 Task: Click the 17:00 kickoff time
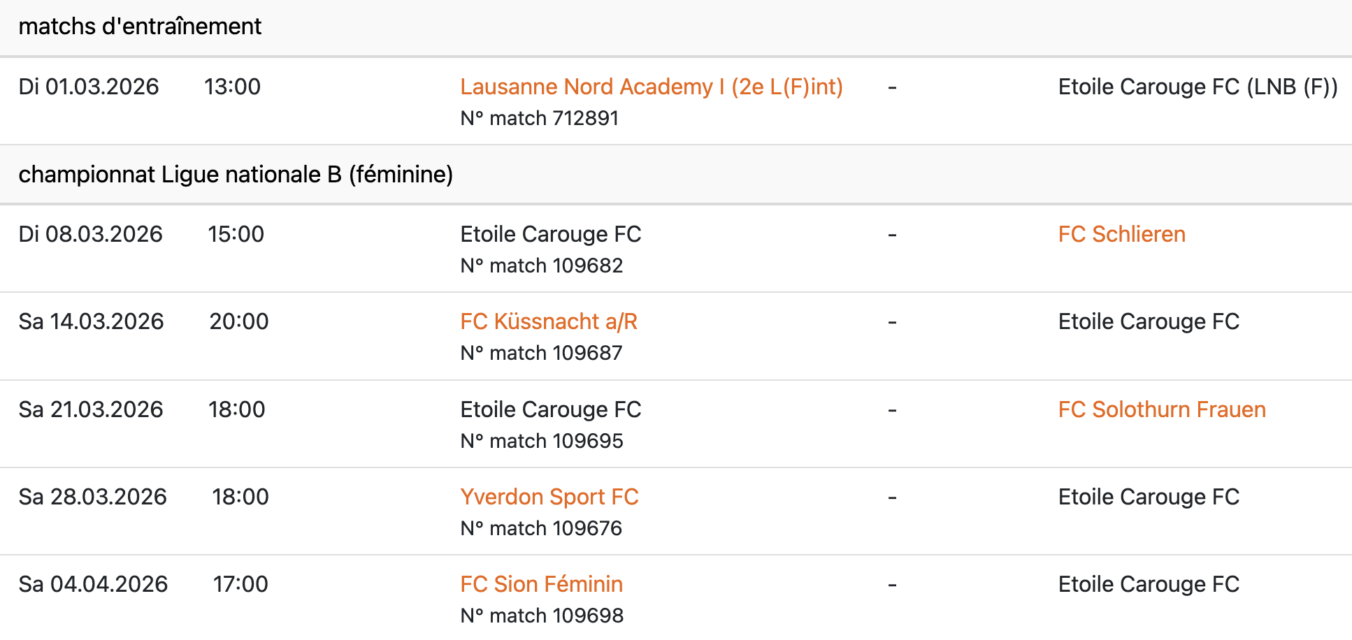point(240,584)
